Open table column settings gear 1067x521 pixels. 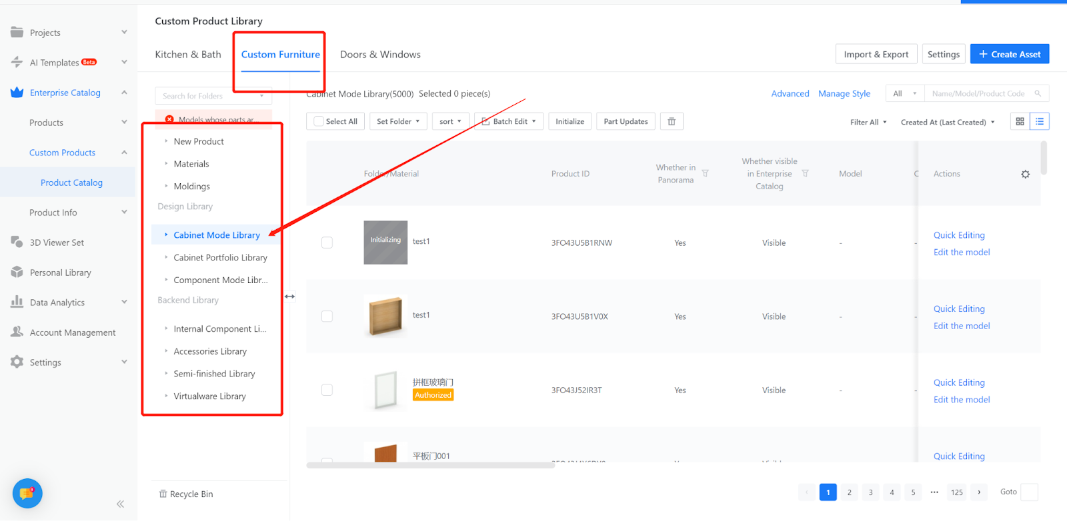pyautogui.click(x=1026, y=174)
